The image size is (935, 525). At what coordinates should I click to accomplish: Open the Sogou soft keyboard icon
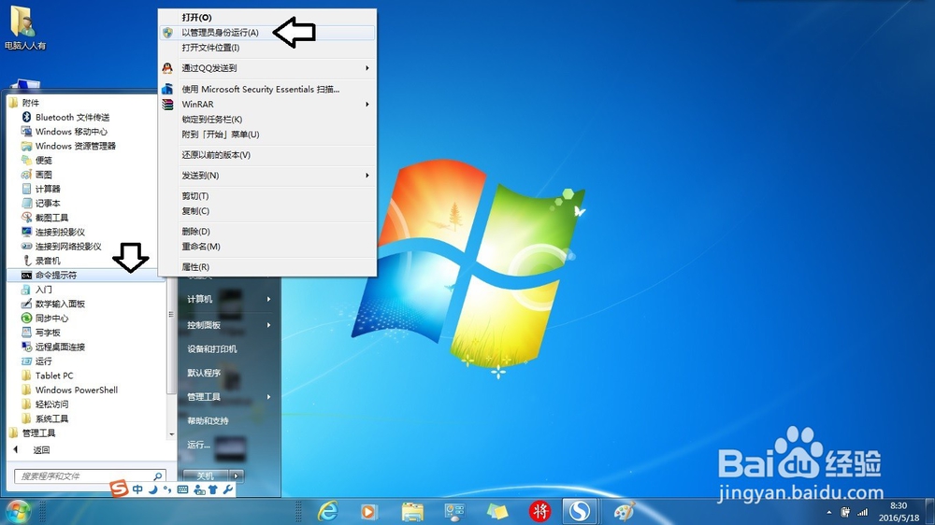click(183, 490)
